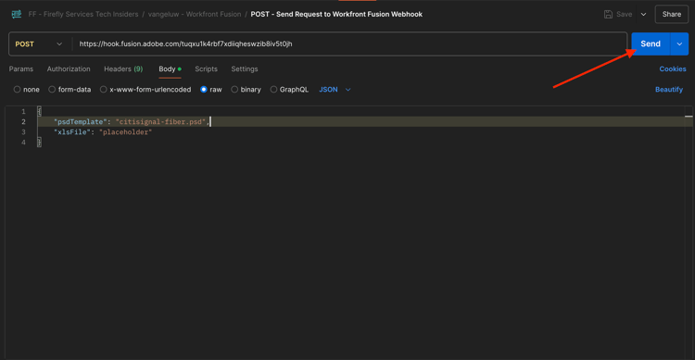Select the GraphQL body option
Viewport: 695px width, 360px height.
[273, 90]
